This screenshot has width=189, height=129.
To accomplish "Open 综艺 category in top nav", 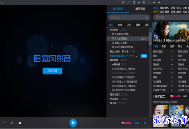I will pos(162,12).
